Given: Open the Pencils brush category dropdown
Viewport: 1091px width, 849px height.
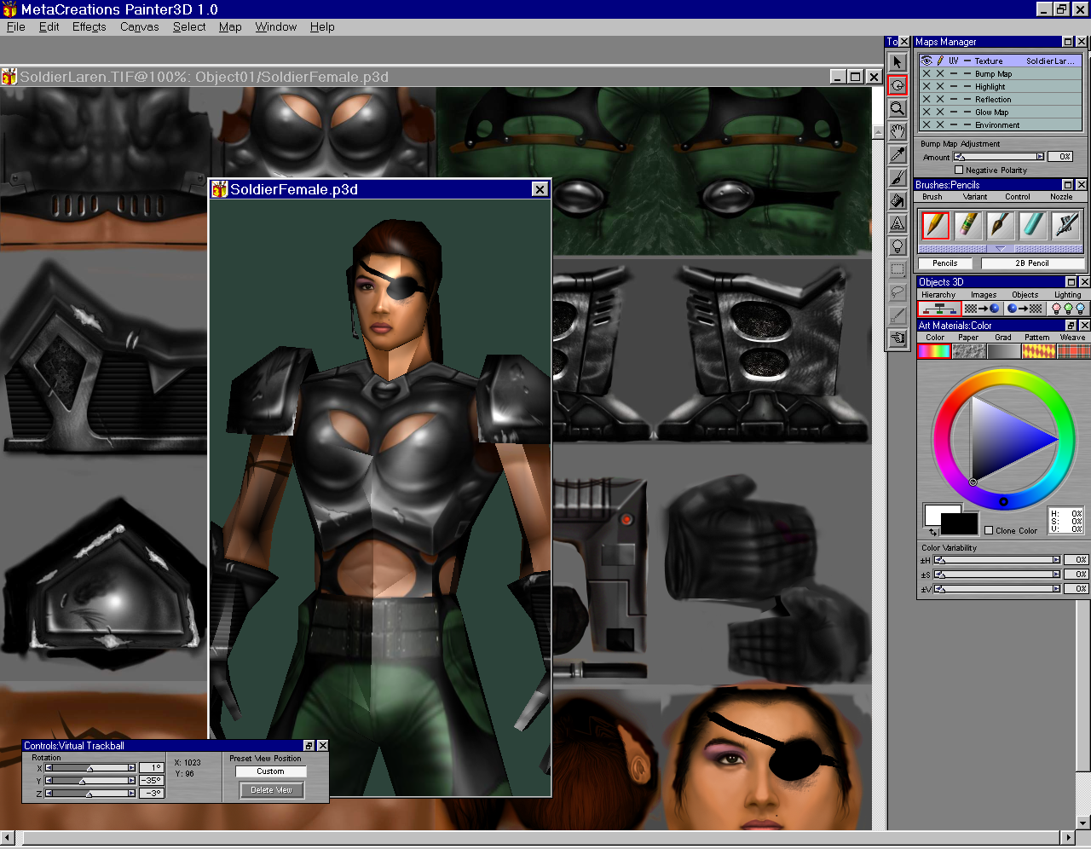Looking at the screenshot, I should (x=944, y=263).
